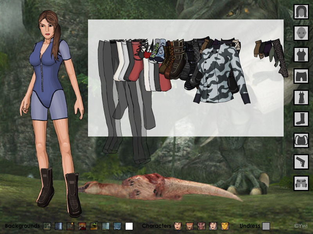313x234 pixels.
Task: Select the red and orange background thumbnail
Action: coord(82,226)
